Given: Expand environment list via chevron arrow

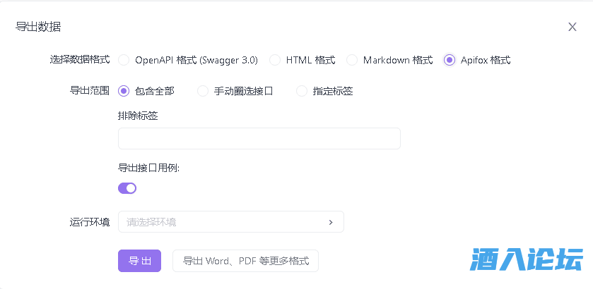Looking at the screenshot, I should point(330,222).
